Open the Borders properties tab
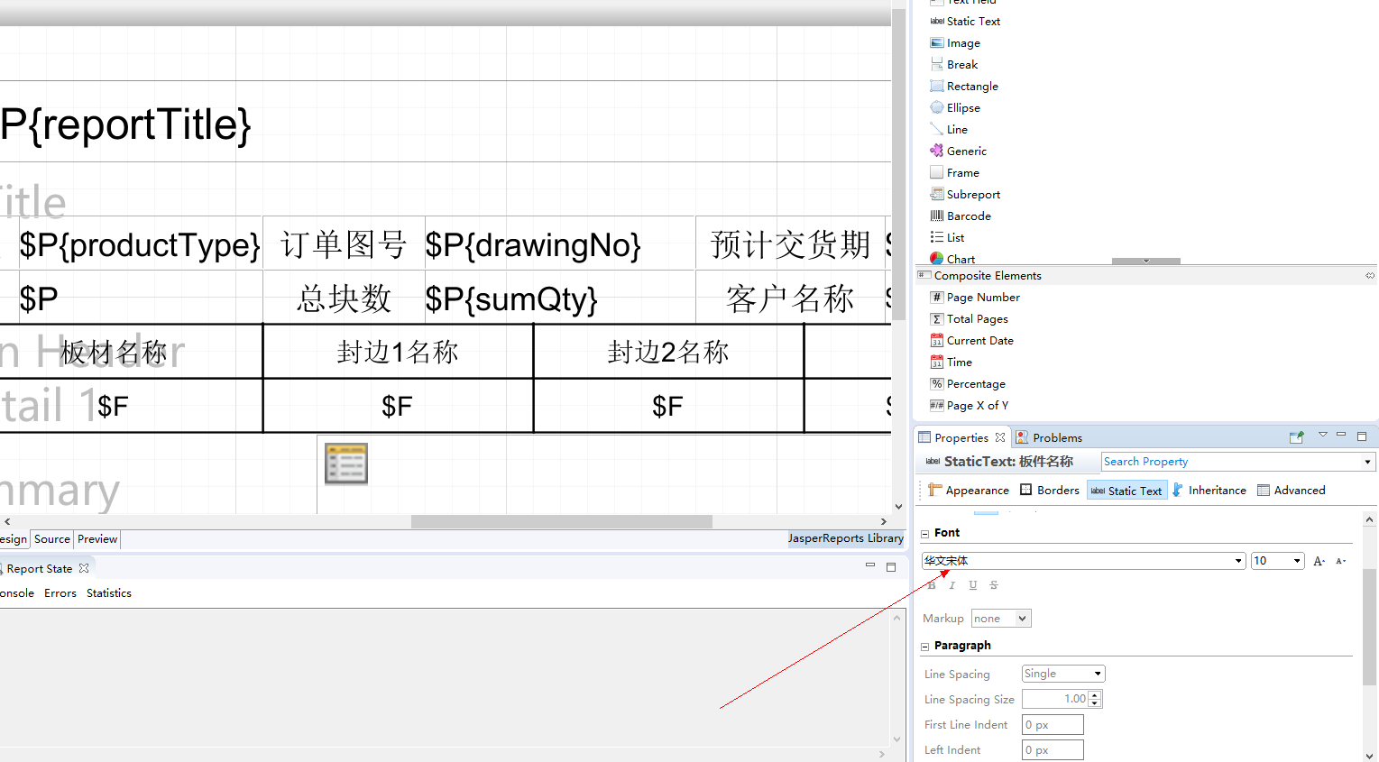This screenshot has height=762, width=1379. pos(1050,490)
